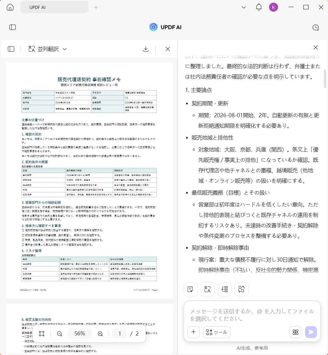Click the mind map quick-action icon

[x=224, y=289]
